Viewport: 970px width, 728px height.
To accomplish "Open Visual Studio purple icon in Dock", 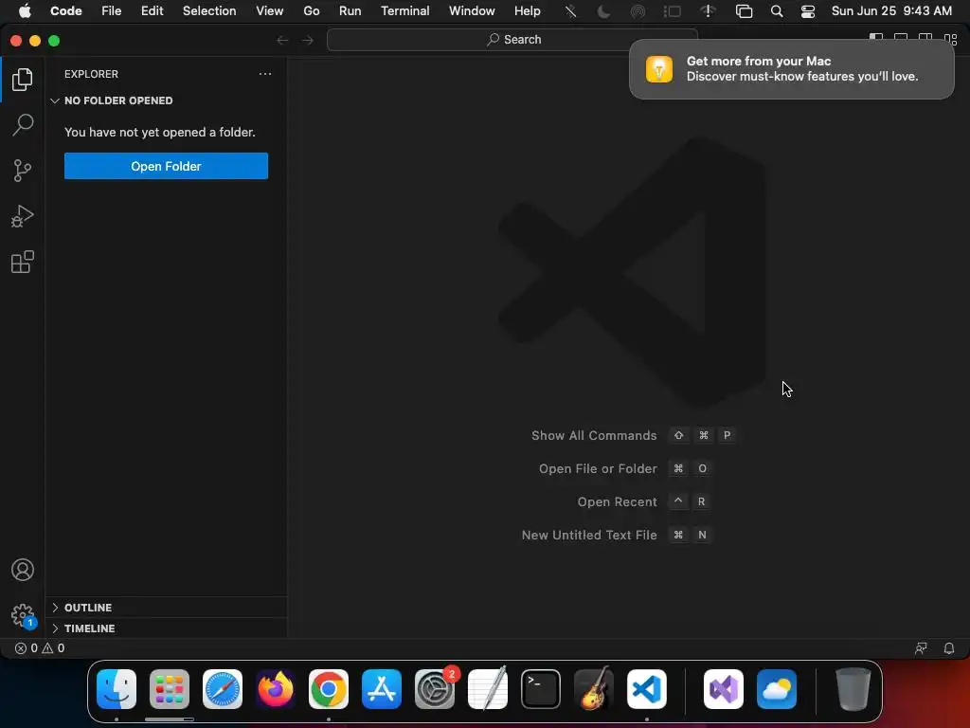I will click(x=724, y=689).
